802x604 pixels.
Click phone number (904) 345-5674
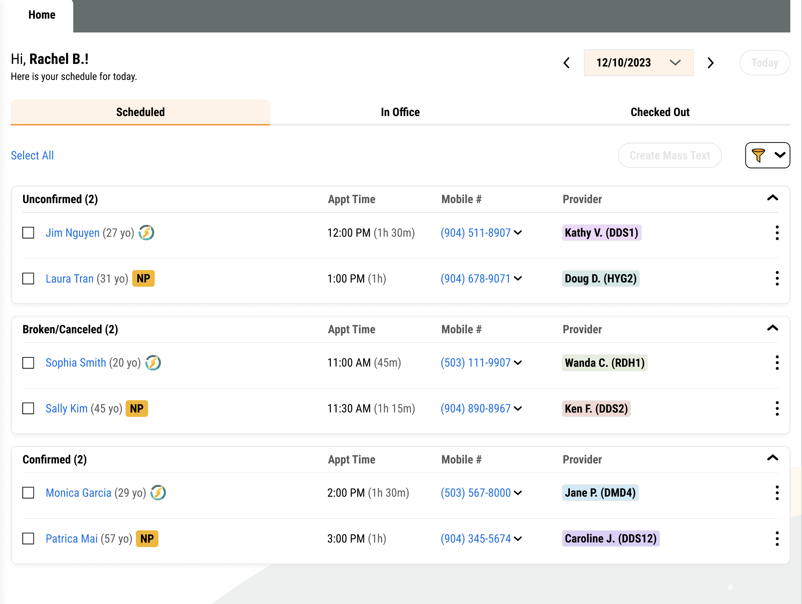[x=475, y=538]
